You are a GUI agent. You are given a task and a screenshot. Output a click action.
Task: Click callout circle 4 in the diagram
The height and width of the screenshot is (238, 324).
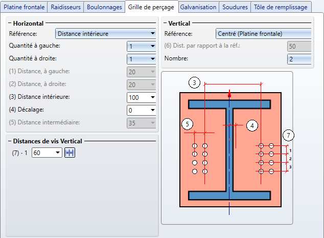click(251, 125)
